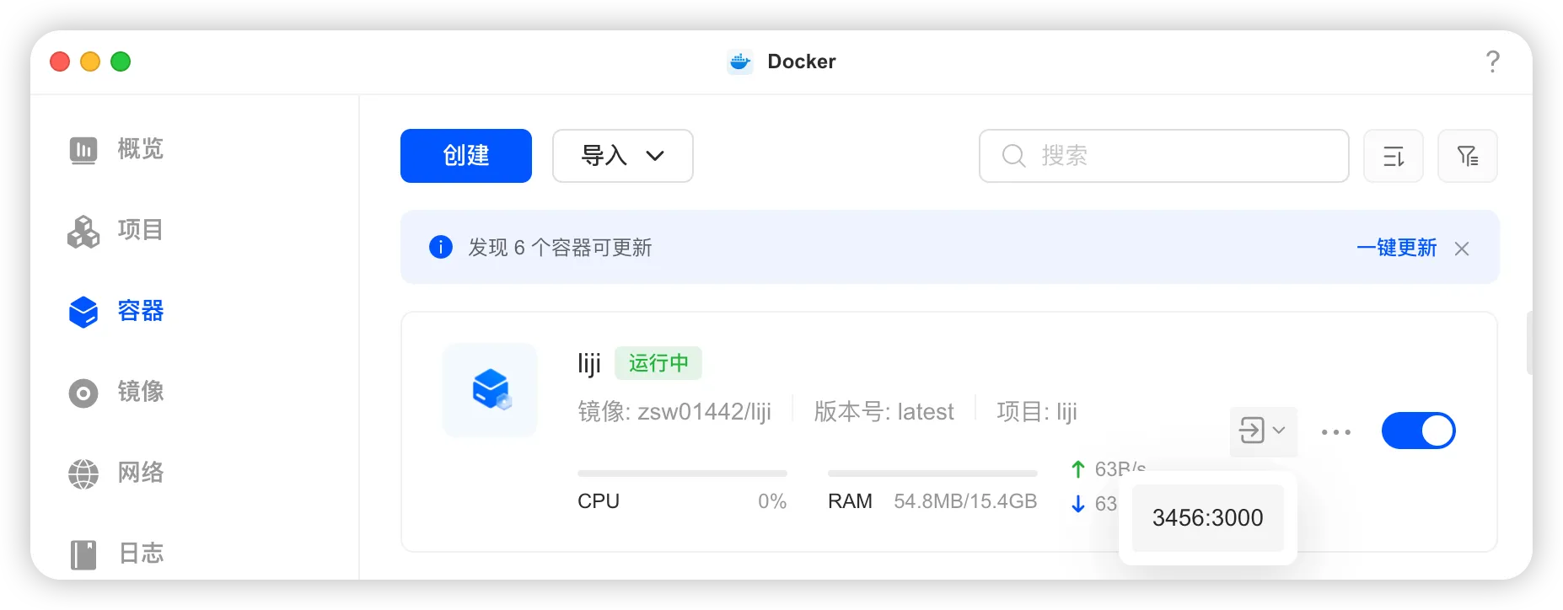1563x610 pixels.
Task: Click RAM value 54.8MB/15.4GB
Action: 965,501
